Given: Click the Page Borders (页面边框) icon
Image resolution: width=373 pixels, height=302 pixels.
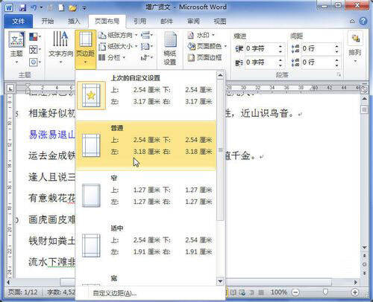Looking at the screenshot, I should [x=204, y=57].
